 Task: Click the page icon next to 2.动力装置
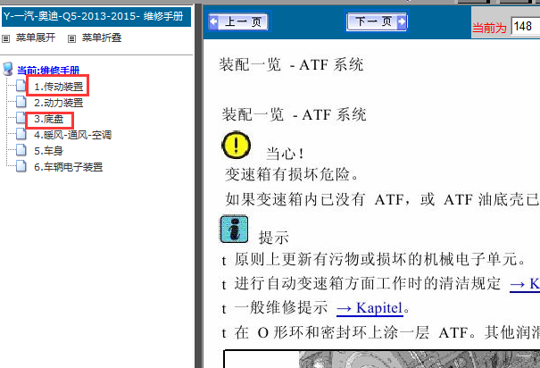pos(21,102)
